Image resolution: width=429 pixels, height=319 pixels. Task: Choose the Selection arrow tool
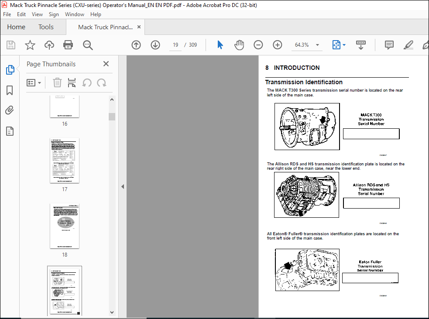click(220, 45)
